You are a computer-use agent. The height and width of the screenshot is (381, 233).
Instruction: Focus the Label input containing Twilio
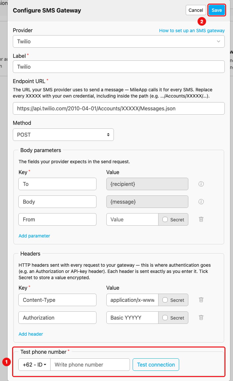pos(119,67)
